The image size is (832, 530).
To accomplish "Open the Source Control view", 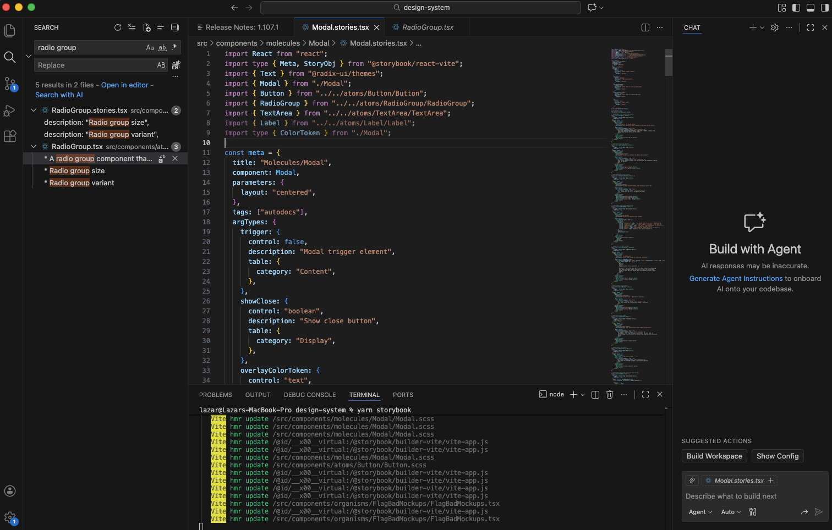I will (10, 84).
